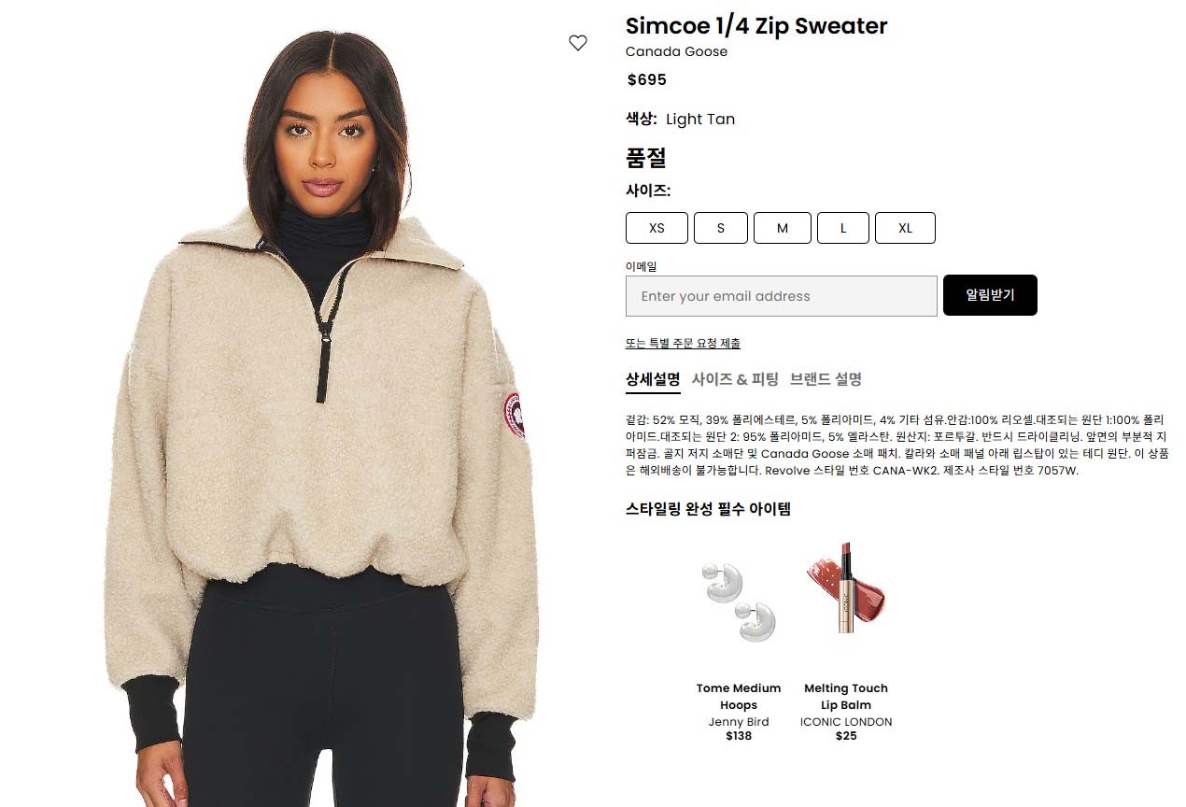1186x807 pixels.
Task: Click the Jenny Bird brand label
Action: tap(739, 722)
